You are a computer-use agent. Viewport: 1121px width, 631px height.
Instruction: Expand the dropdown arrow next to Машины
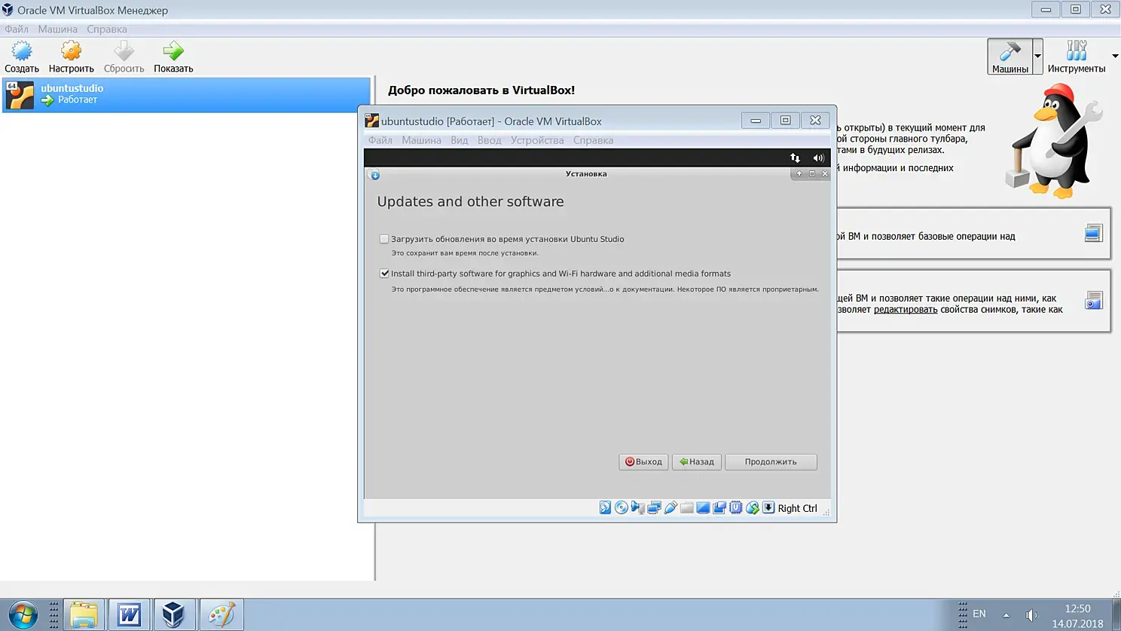(x=1037, y=57)
